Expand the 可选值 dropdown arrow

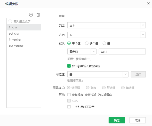click(x=125, y=74)
